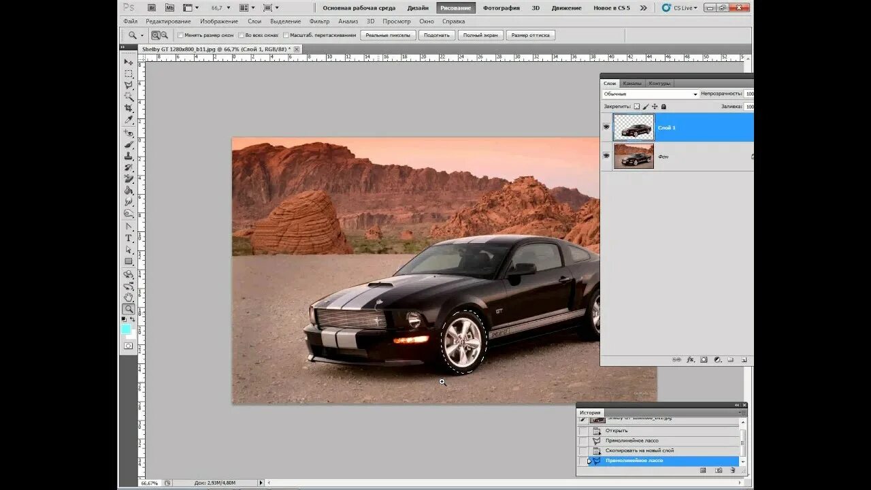Hide the 'Слой 1' layer
This screenshot has height=490, width=871.
606,127
